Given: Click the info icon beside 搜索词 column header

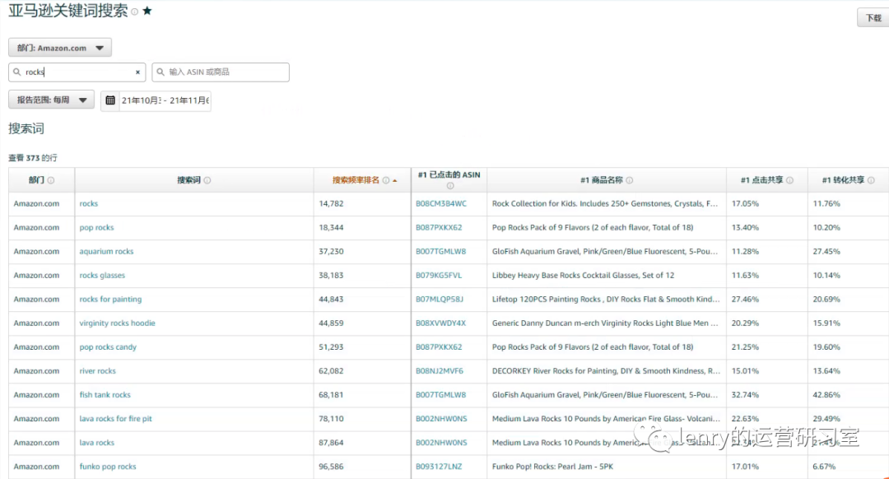Looking at the screenshot, I should (x=207, y=180).
